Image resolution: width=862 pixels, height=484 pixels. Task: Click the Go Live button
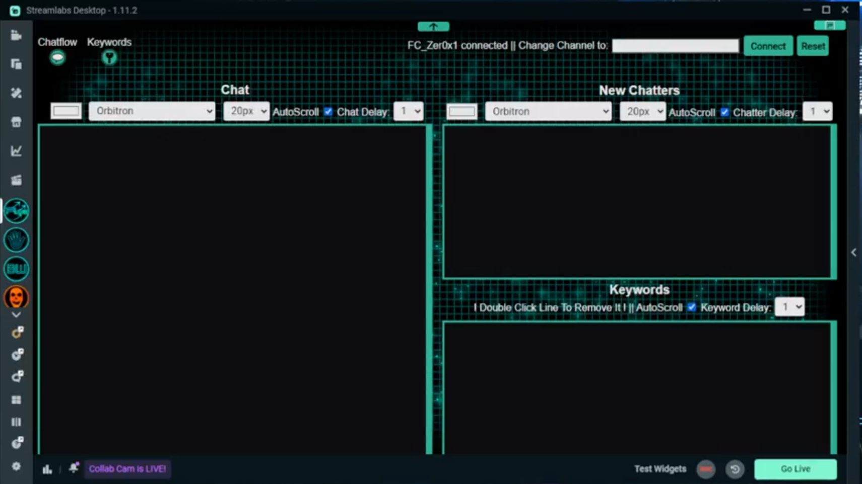(x=795, y=469)
